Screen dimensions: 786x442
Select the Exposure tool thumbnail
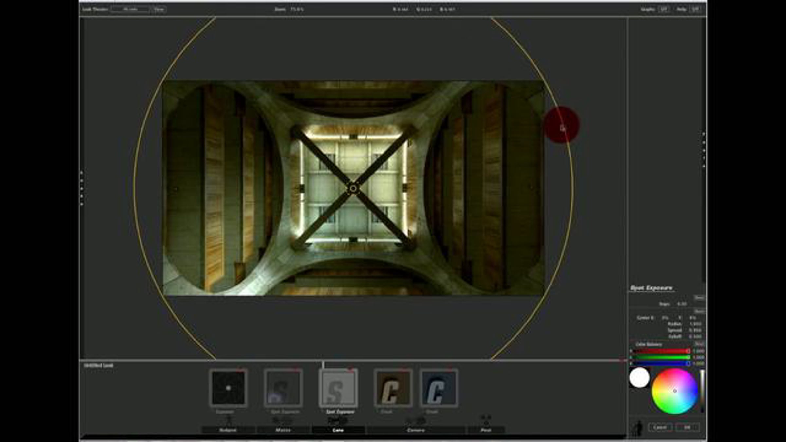click(228, 388)
